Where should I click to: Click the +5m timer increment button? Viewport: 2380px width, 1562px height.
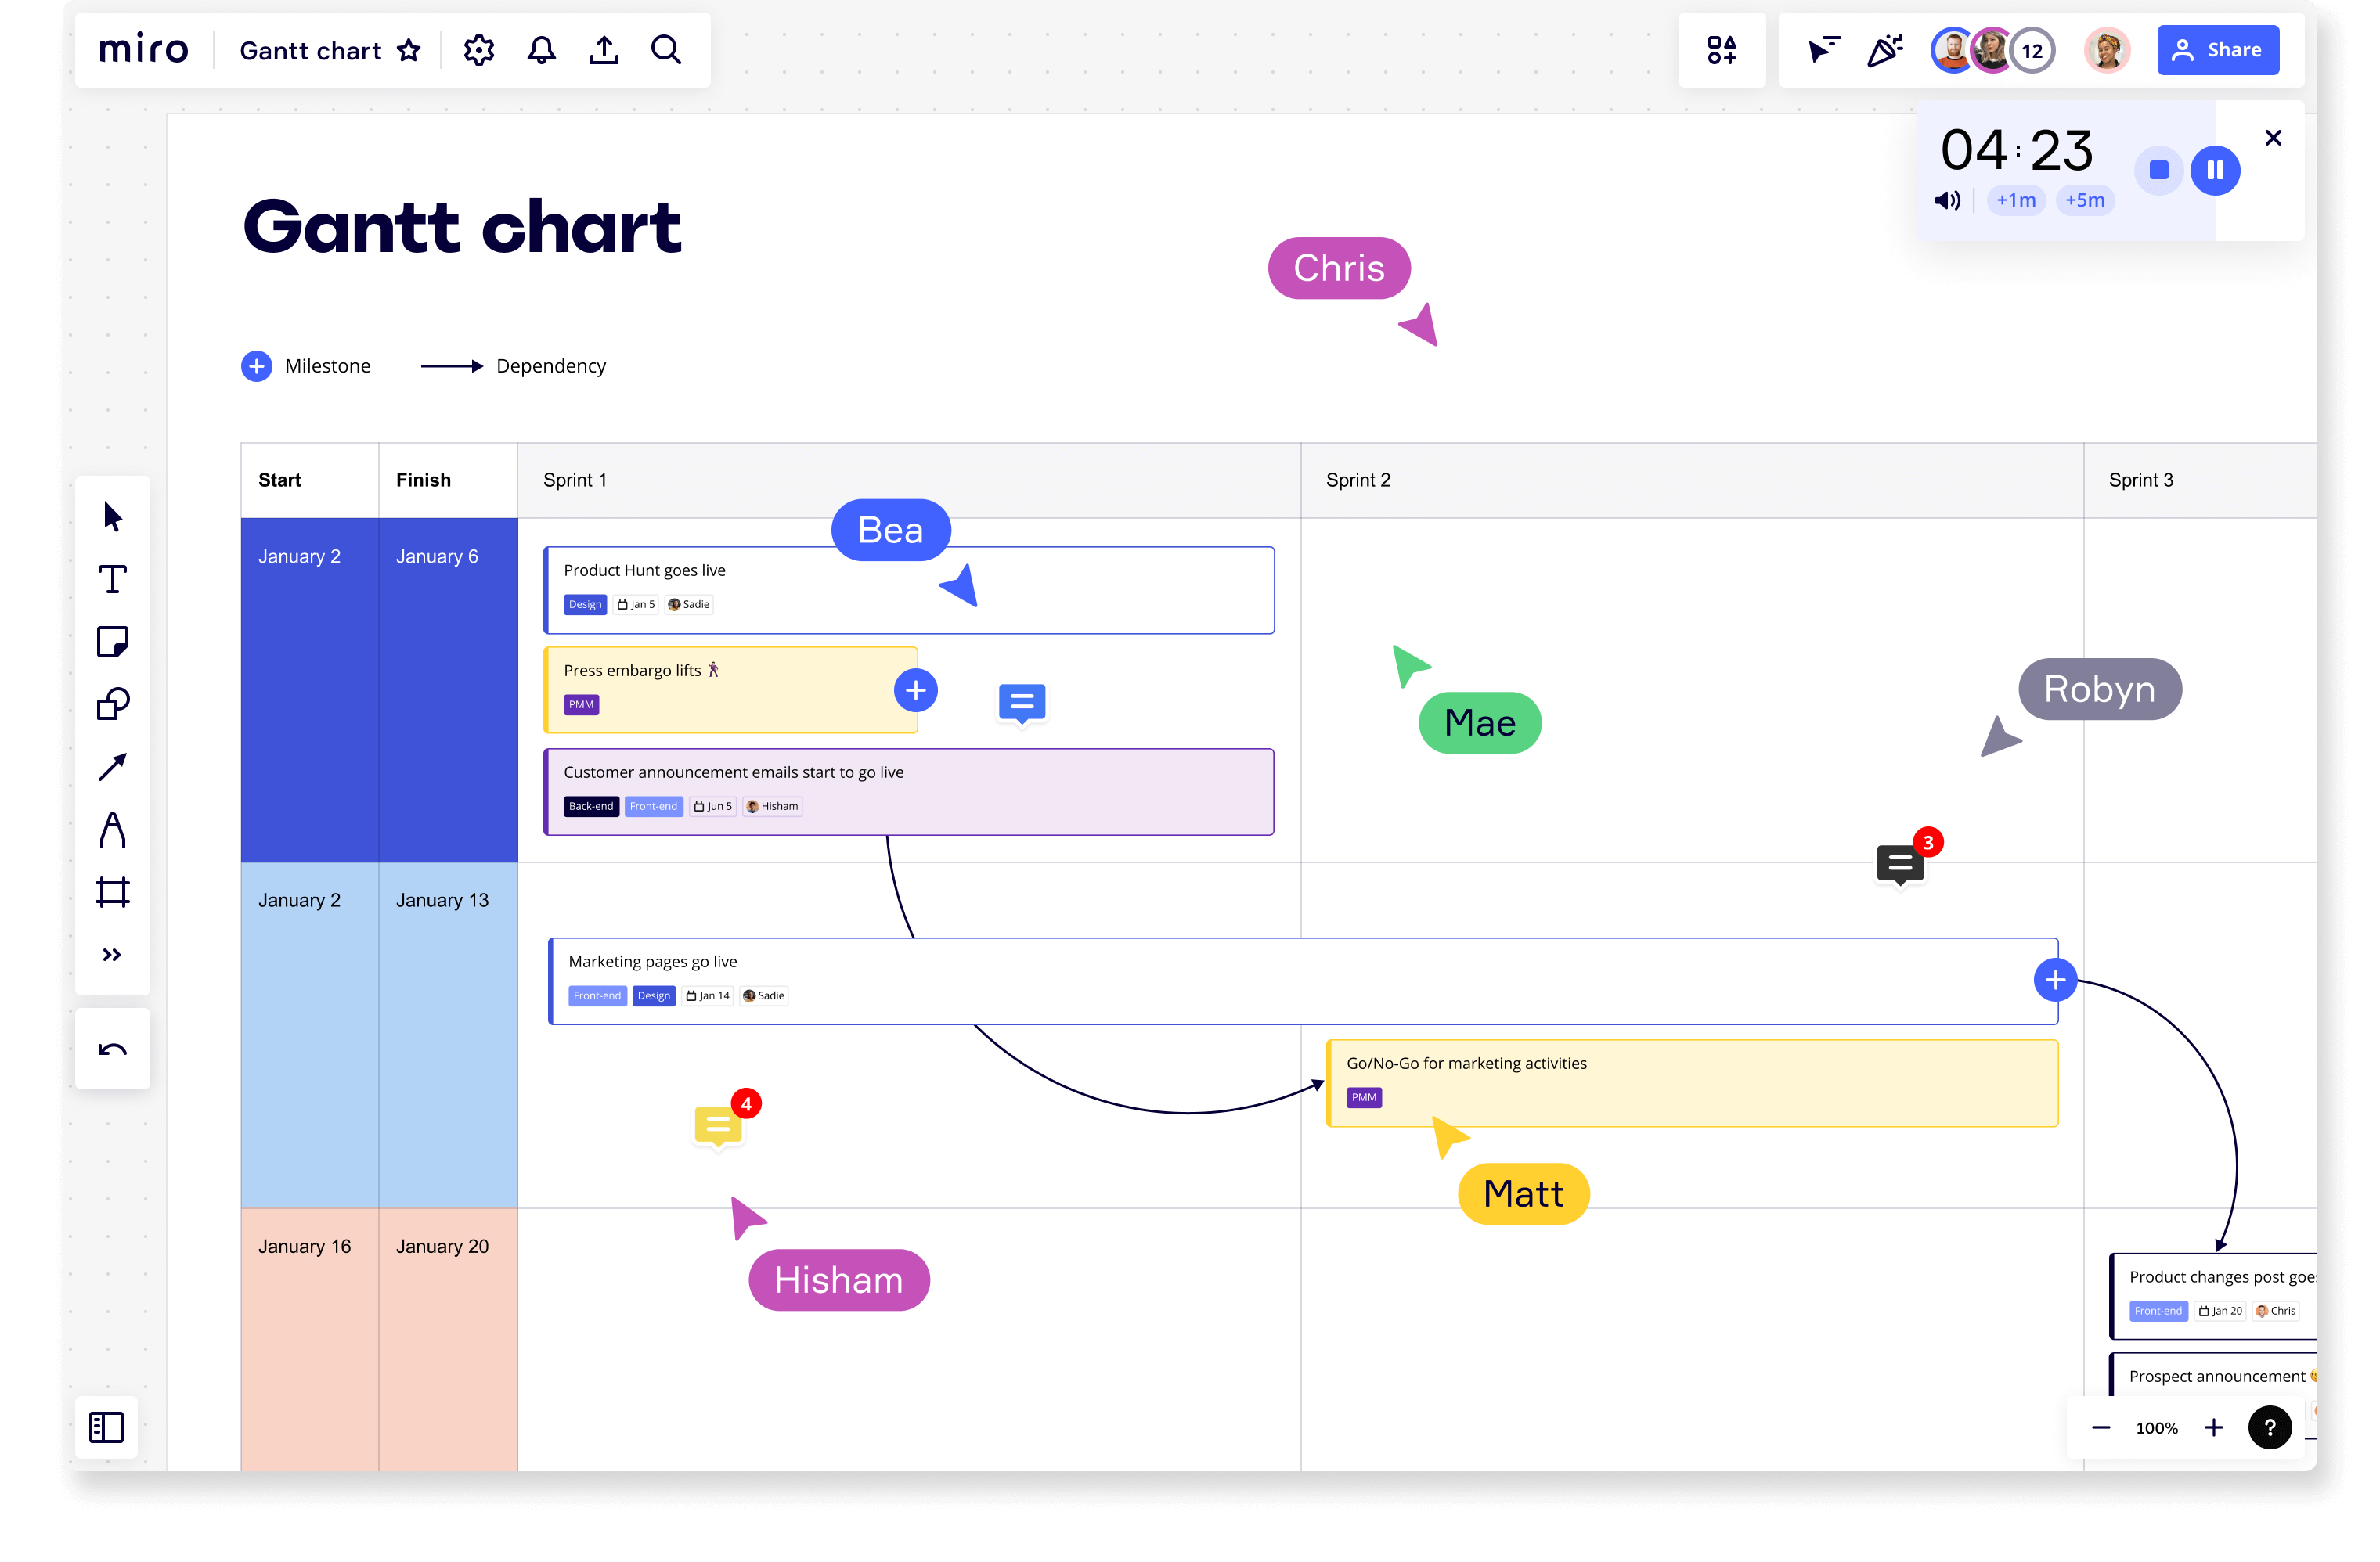(2086, 199)
